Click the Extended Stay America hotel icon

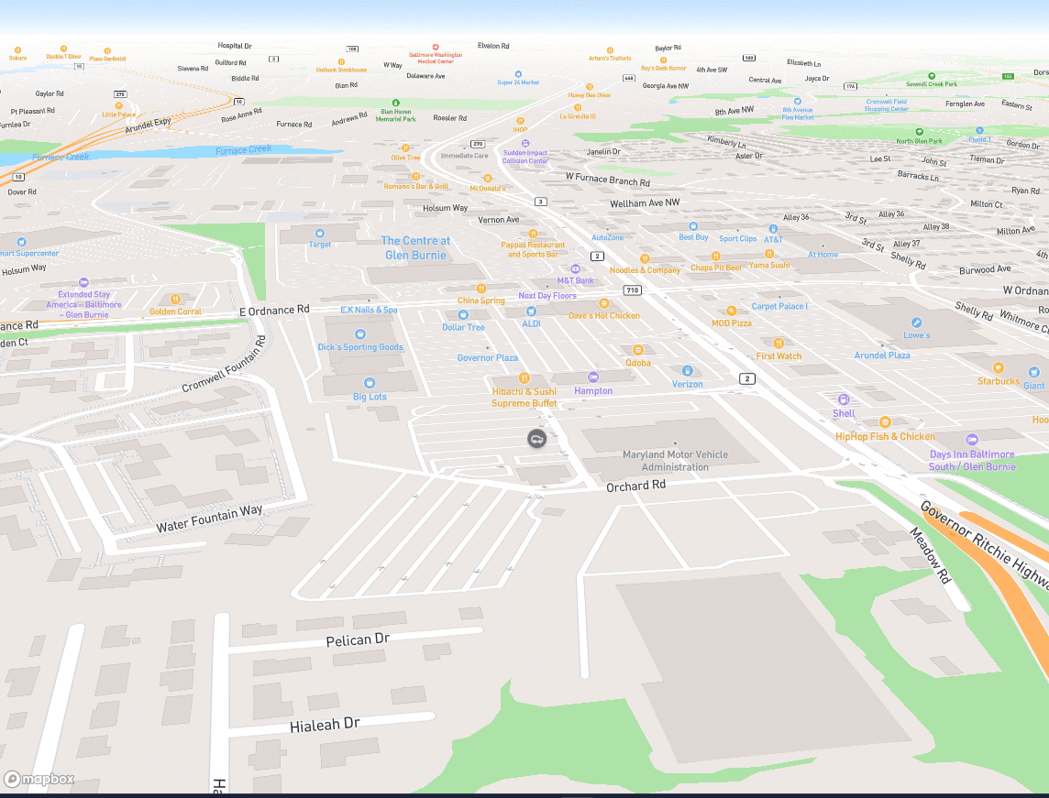[83, 283]
